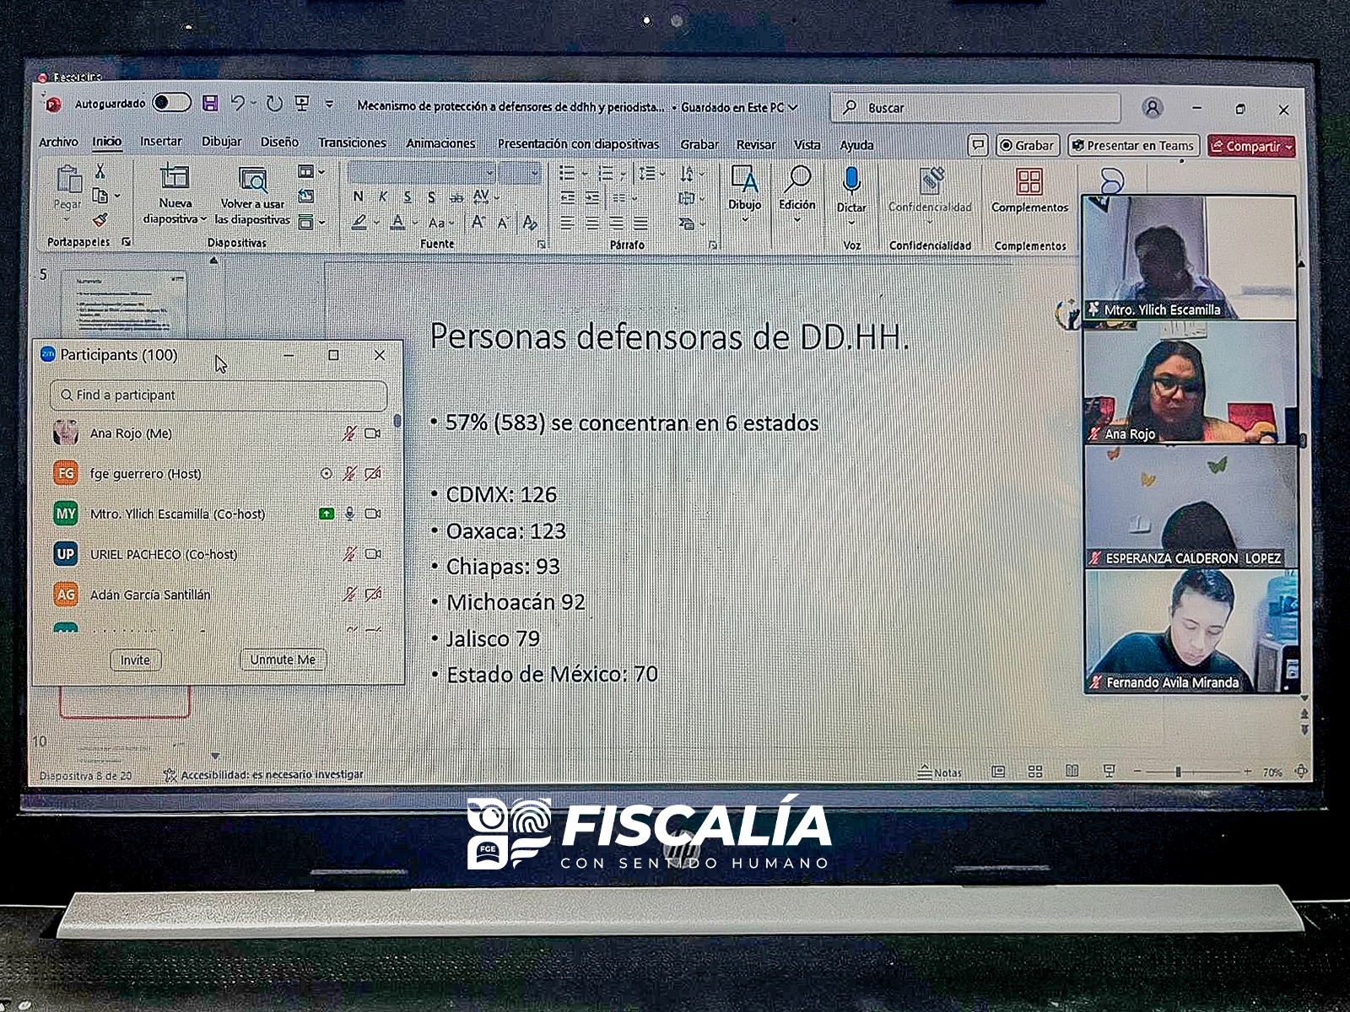
Task: Click the text highlight color pen
Action: coord(359,222)
